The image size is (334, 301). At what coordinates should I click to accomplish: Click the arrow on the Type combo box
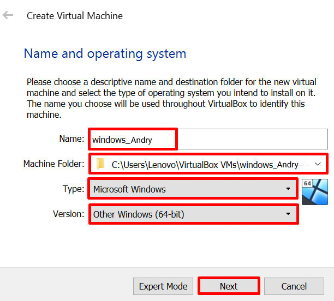(x=288, y=189)
